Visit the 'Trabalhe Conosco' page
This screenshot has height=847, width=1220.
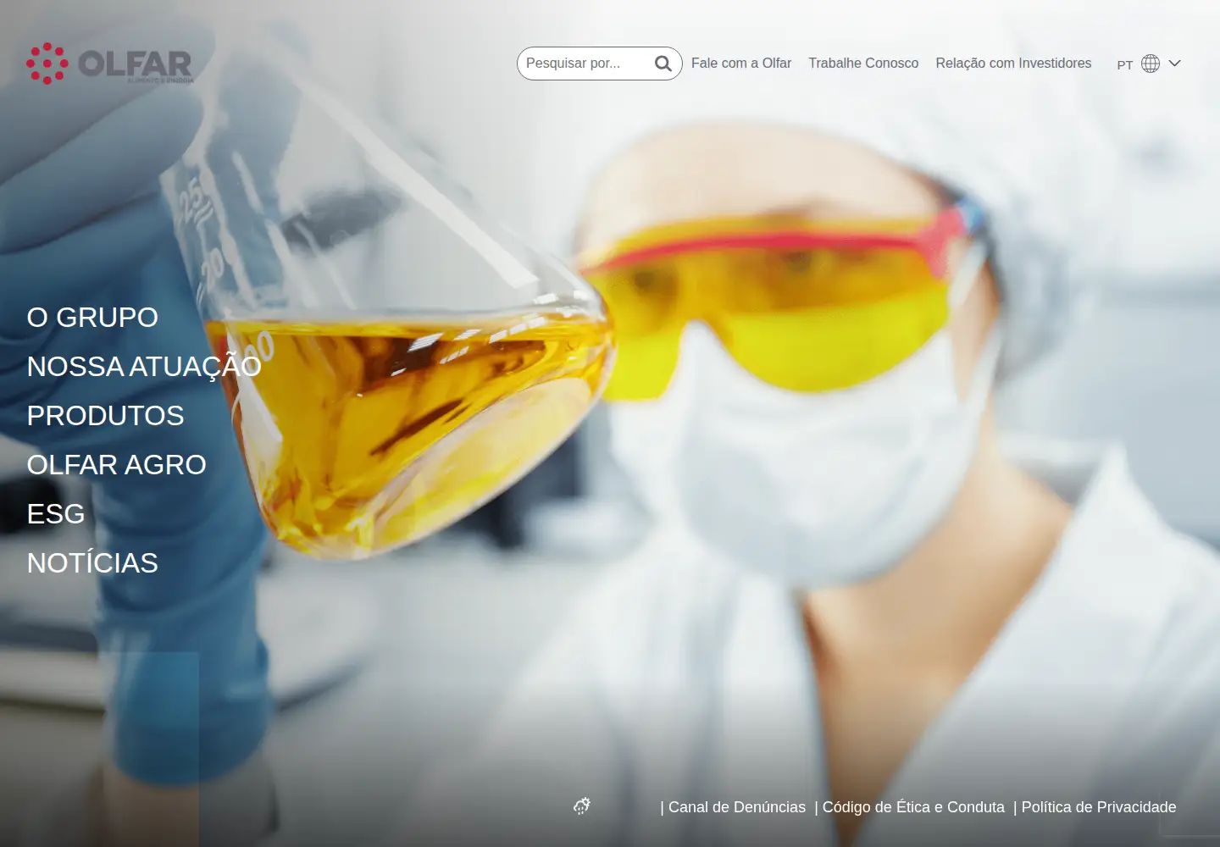[x=863, y=64]
